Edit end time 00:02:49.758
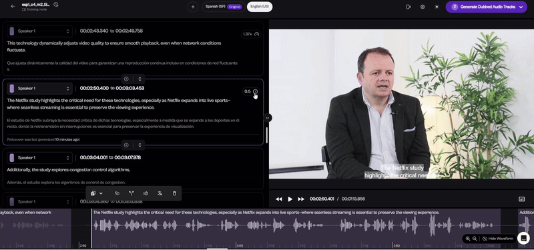The width and height of the screenshot is (534, 250). [x=129, y=31]
